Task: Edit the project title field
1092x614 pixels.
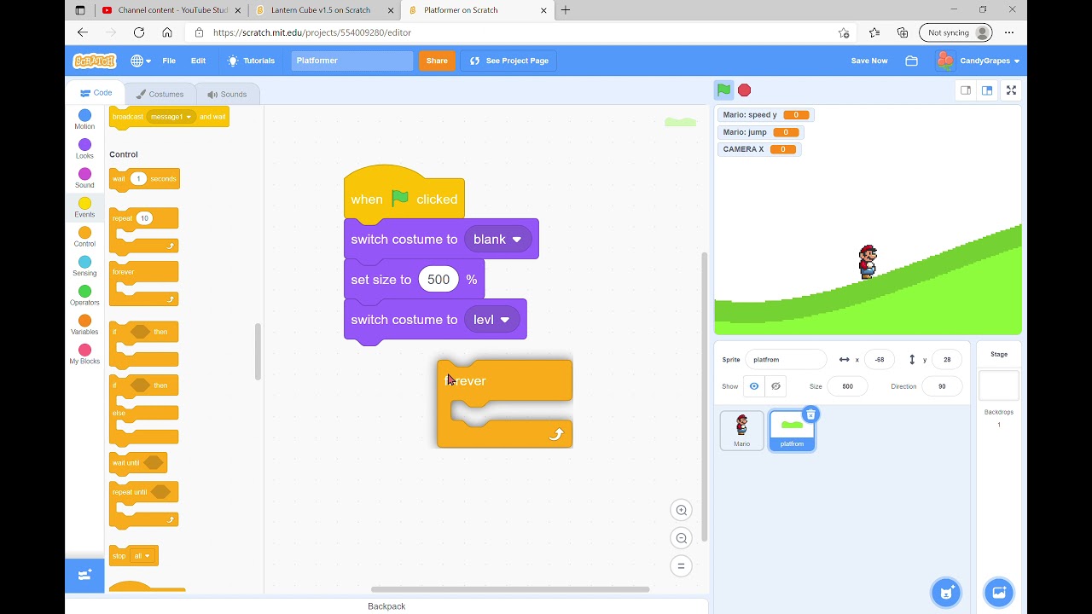Action: (x=352, y=61)
